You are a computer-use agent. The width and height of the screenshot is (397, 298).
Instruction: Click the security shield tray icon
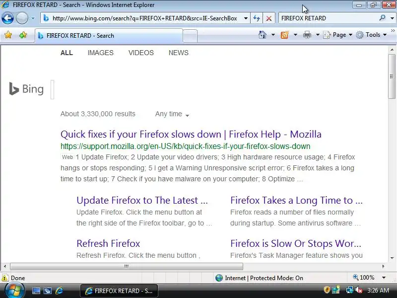[x=327, y=290]
